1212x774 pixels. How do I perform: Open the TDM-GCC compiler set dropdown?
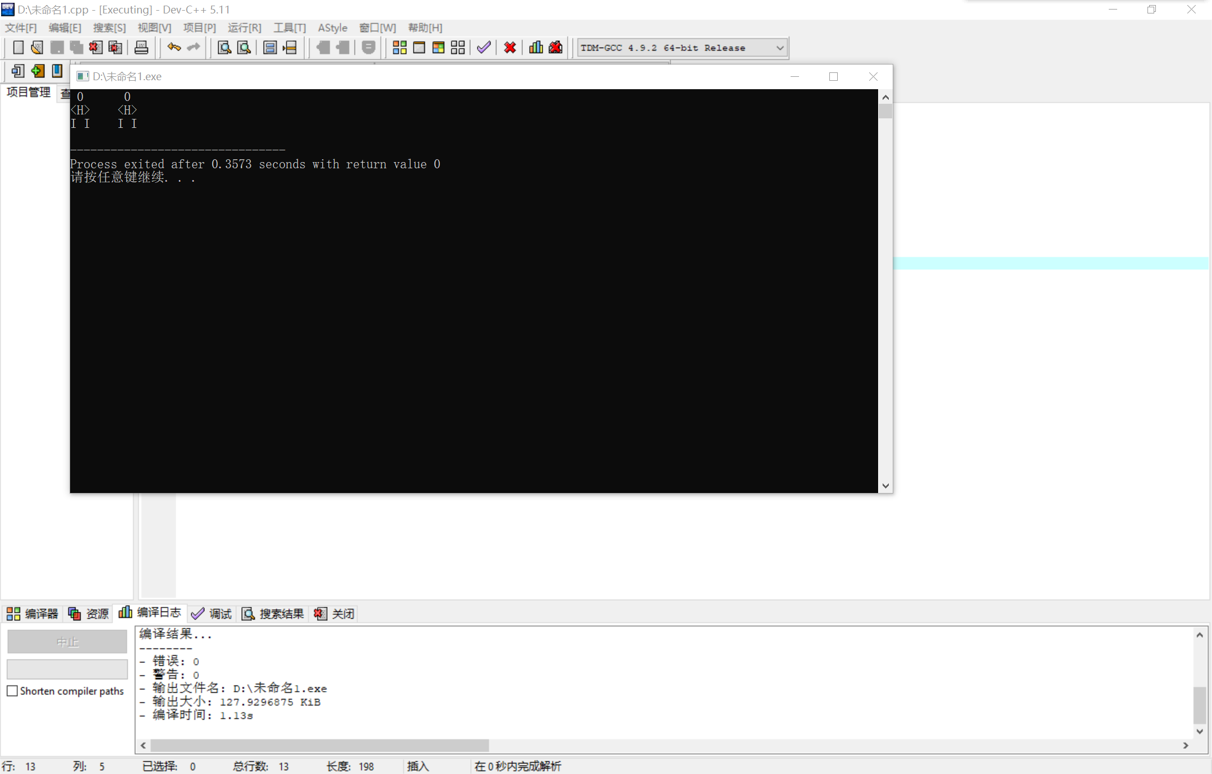pyautogui.click(x=779, y=48)
